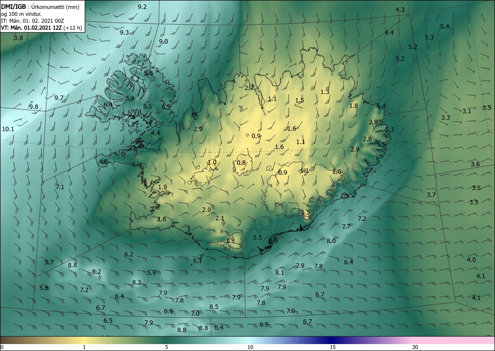495x351 pixels.
Task: Click the '(+12 h)' forecast offset text
Action: pos(73,28)
